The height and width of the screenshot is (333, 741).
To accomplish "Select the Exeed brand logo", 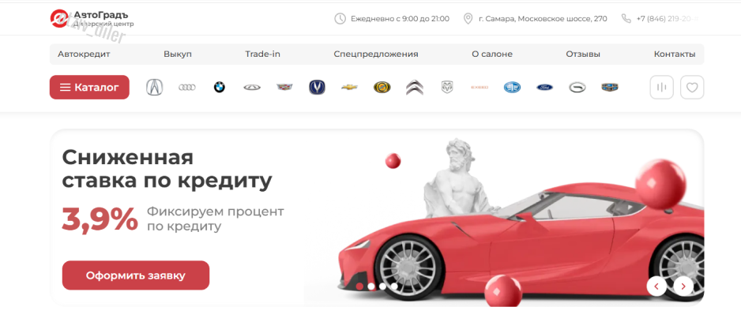I will pos(480,87).
